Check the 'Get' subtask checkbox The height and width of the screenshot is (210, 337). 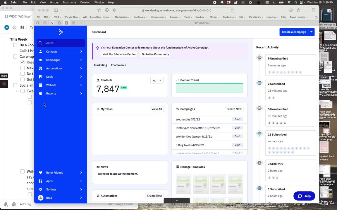pyautogui.click(x=22, y=80)
